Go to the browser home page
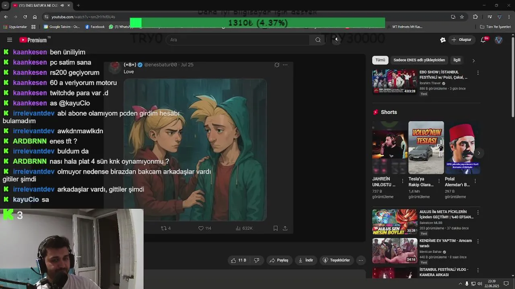Viewport: 515px width, 289px height. [x=35, y=17]
